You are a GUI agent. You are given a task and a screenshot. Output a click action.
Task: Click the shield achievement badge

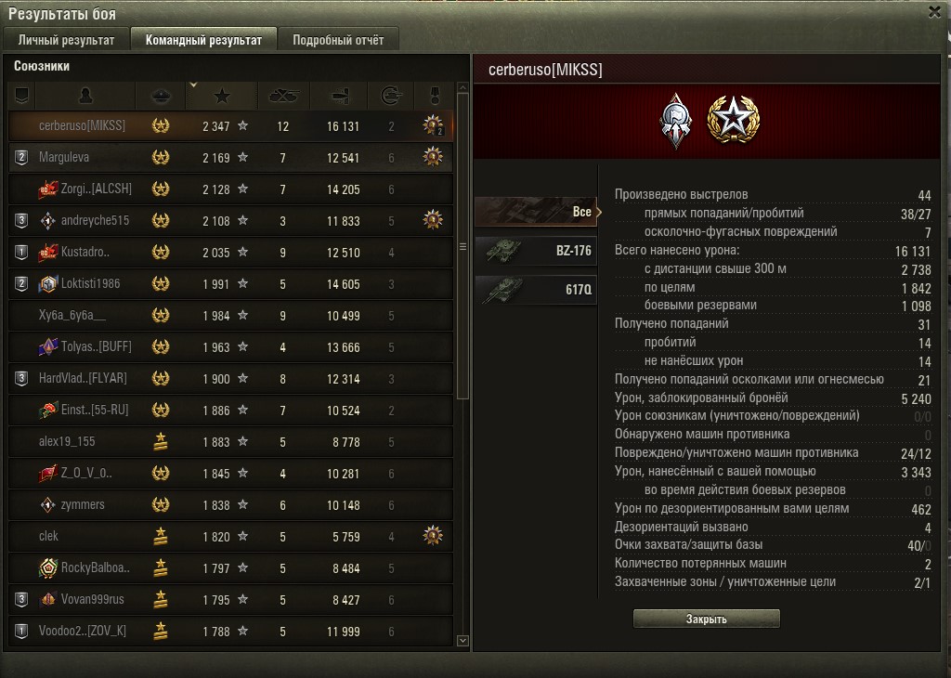coord(676,121)
